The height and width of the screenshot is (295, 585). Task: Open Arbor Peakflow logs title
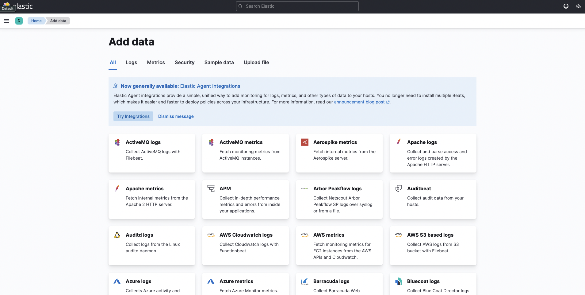[x=337, y=188]
